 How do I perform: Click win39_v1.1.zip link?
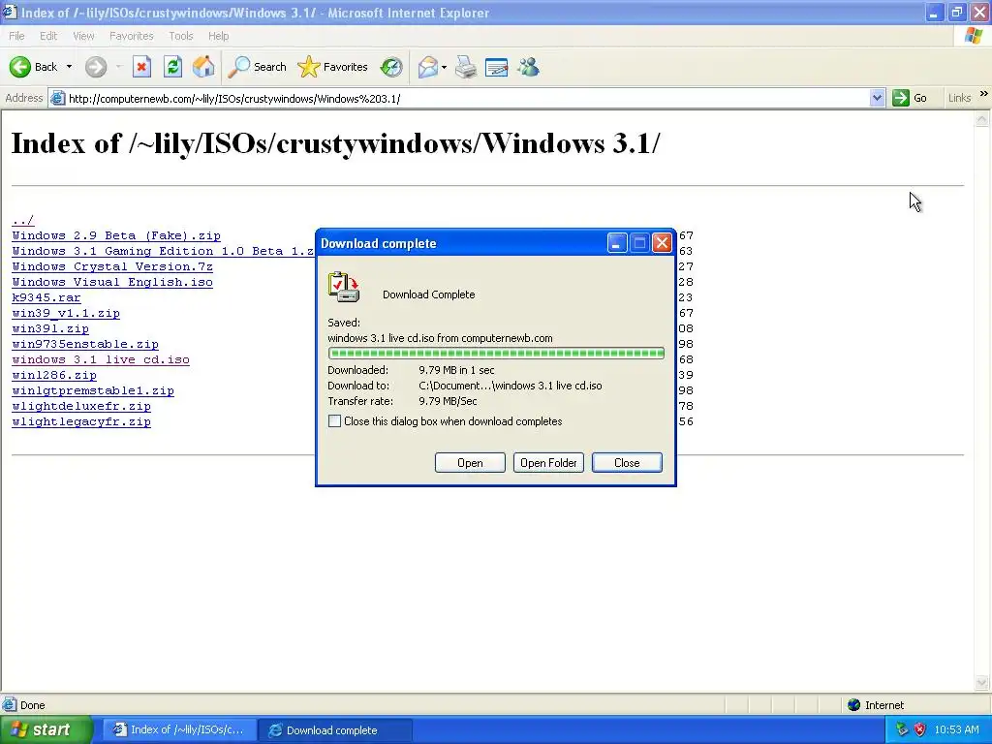pyautogui.click(x=66, y=313)
